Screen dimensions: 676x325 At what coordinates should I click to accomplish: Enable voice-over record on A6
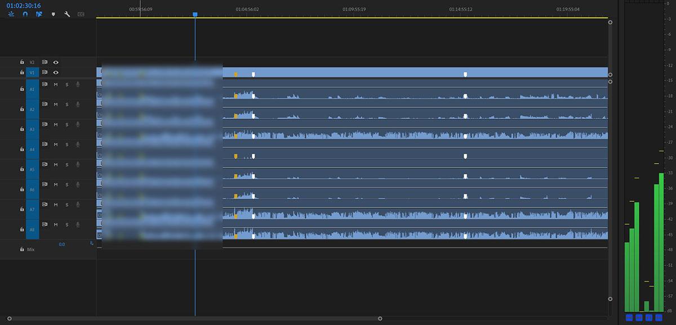78,184
